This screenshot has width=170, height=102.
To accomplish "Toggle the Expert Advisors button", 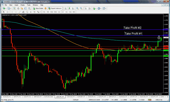I will point(55,8).
